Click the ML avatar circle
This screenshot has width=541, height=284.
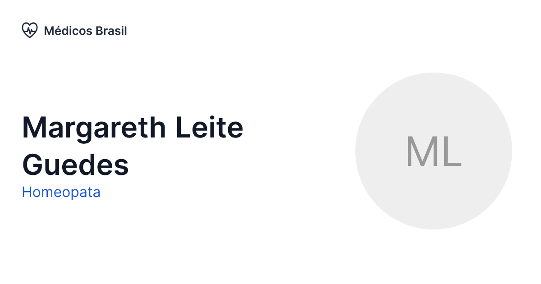coord(433,151)
